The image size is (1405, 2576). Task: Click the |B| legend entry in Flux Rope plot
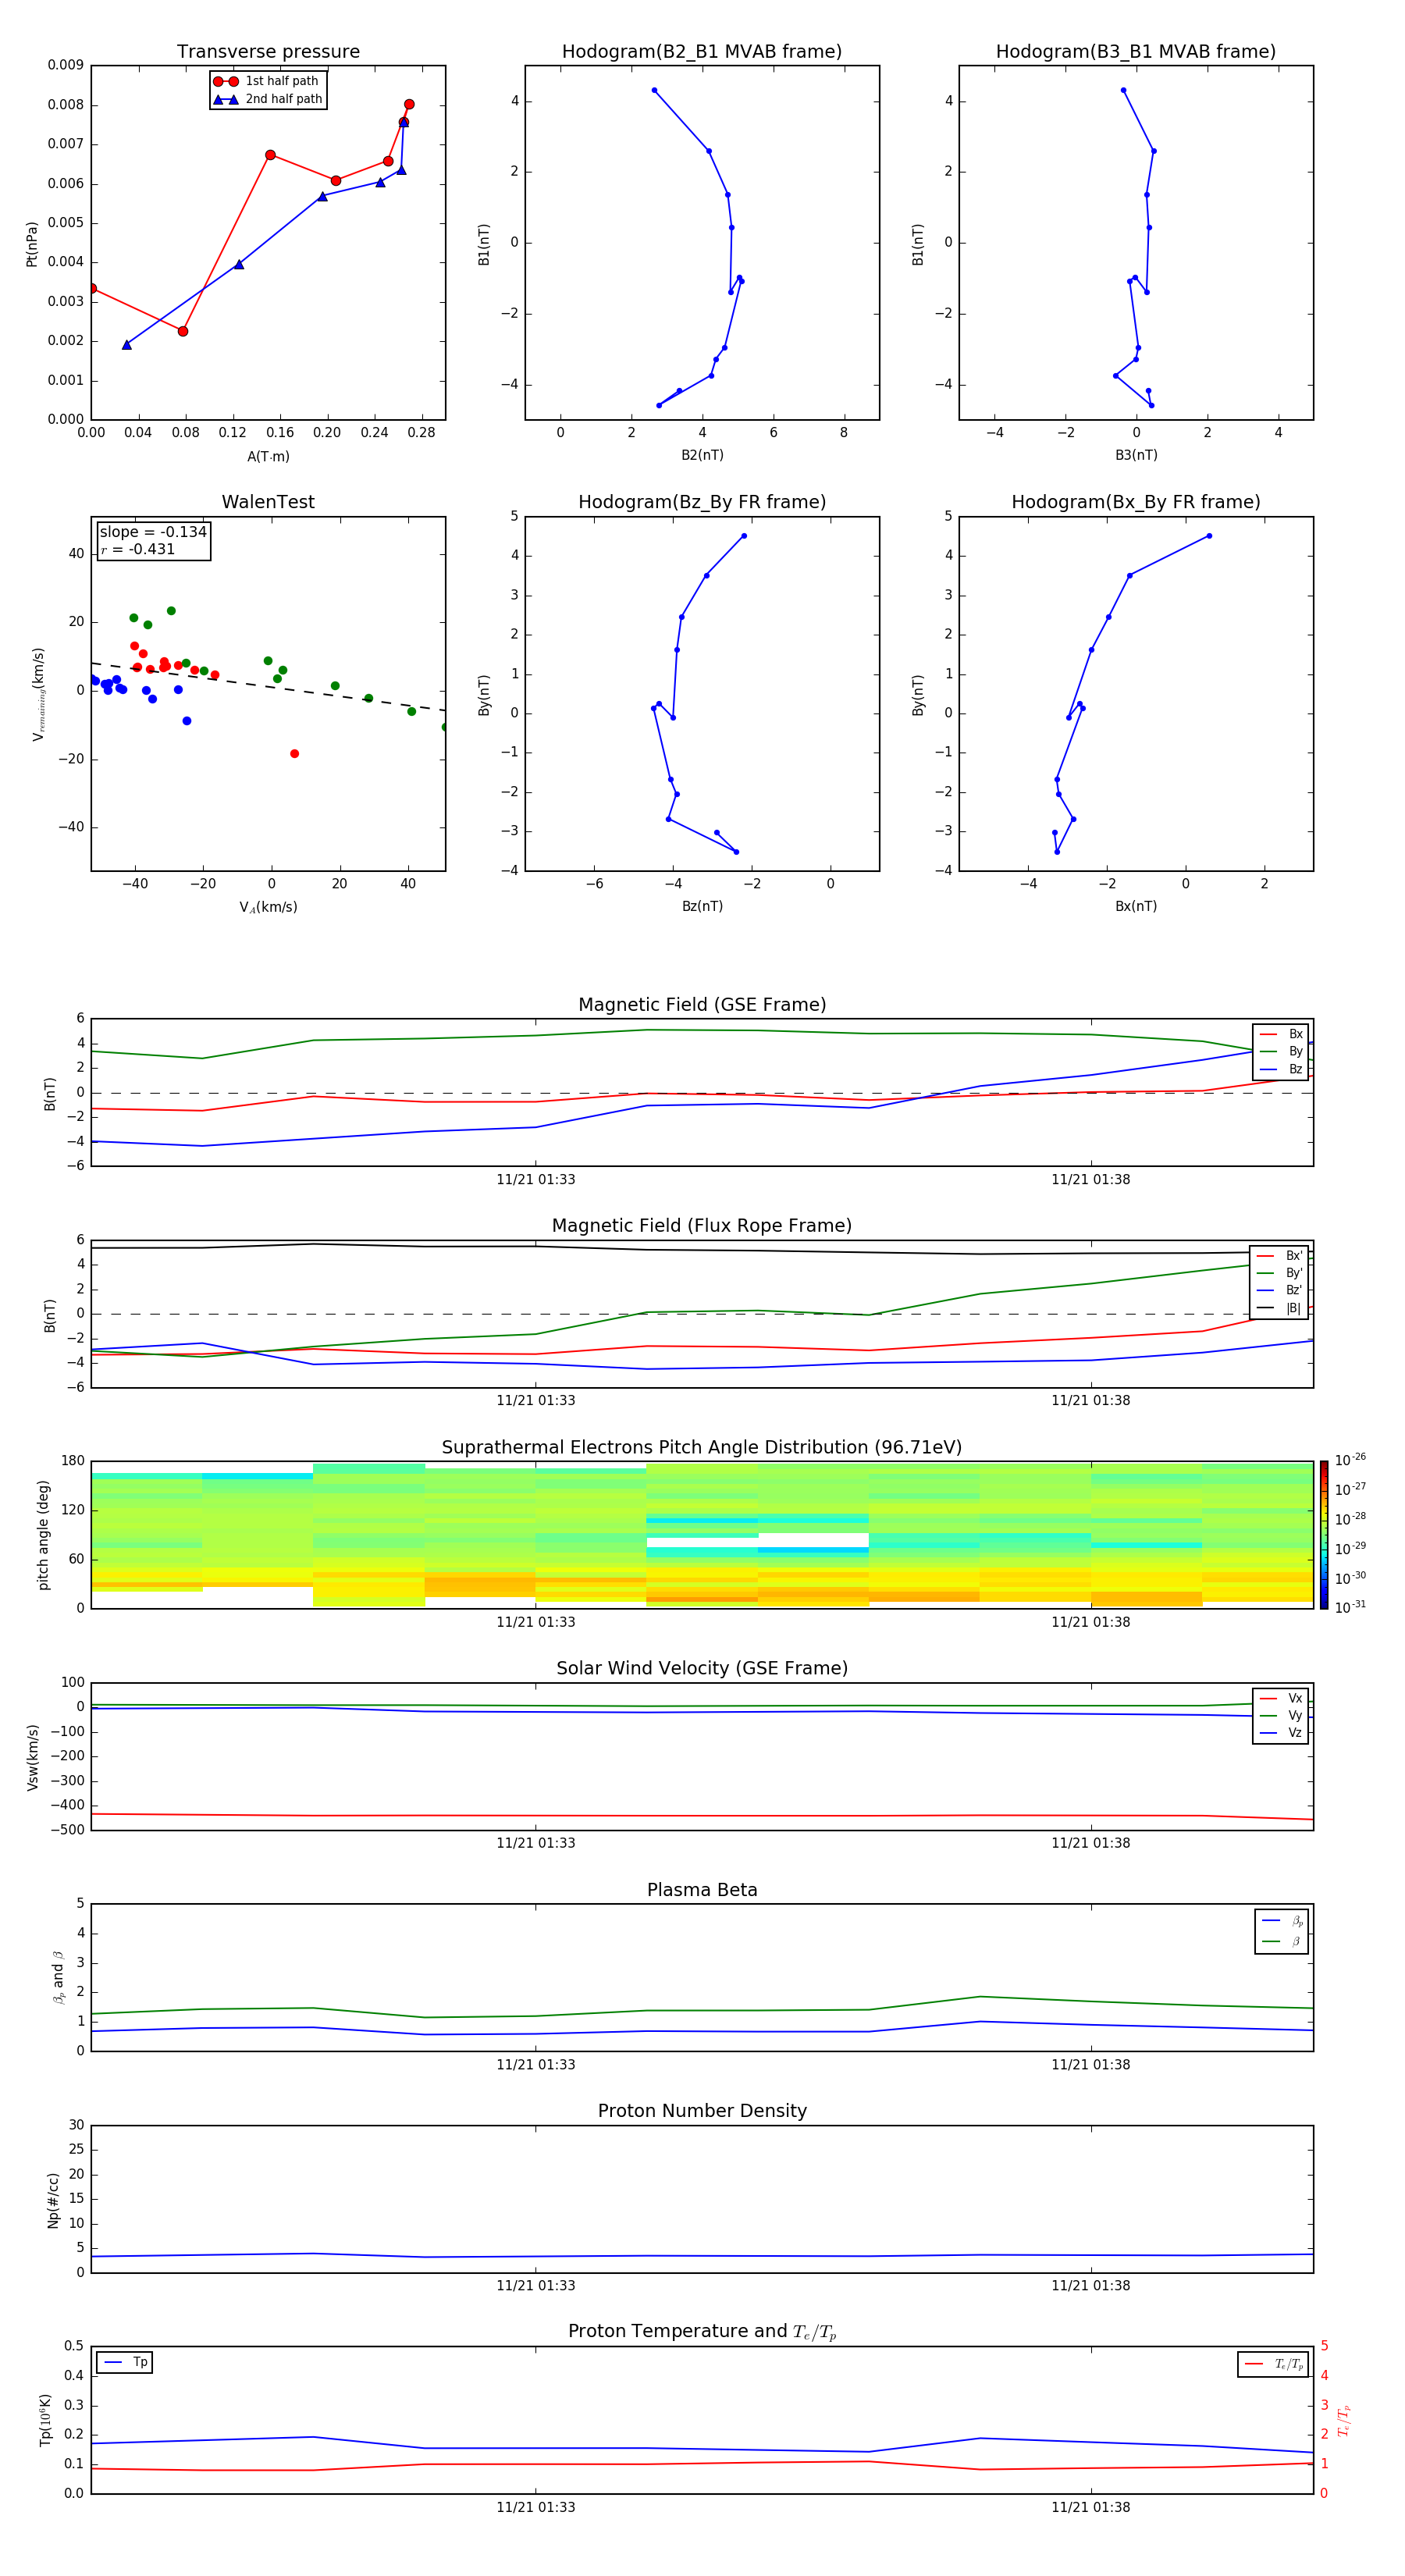point(1280,1308)
